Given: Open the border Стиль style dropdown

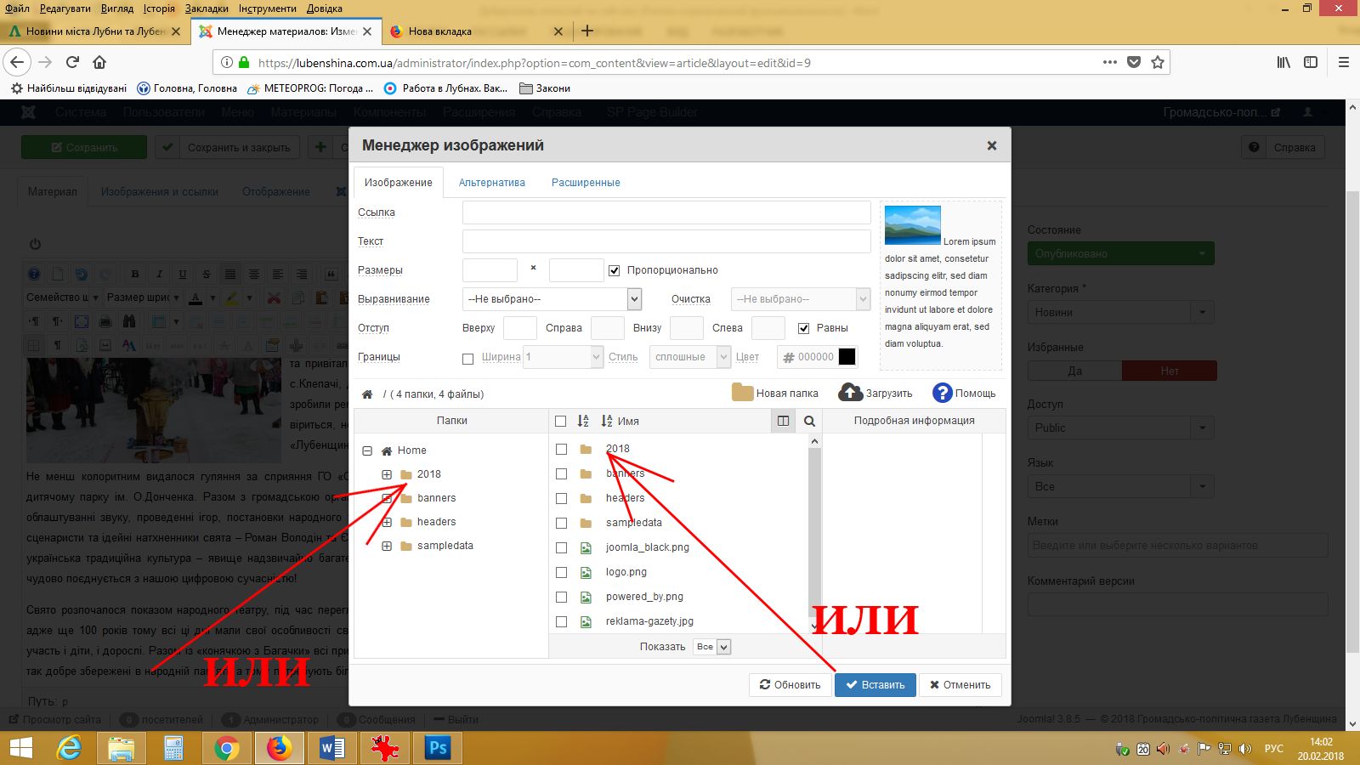Looking at the screenshot, I should (690, 357).
